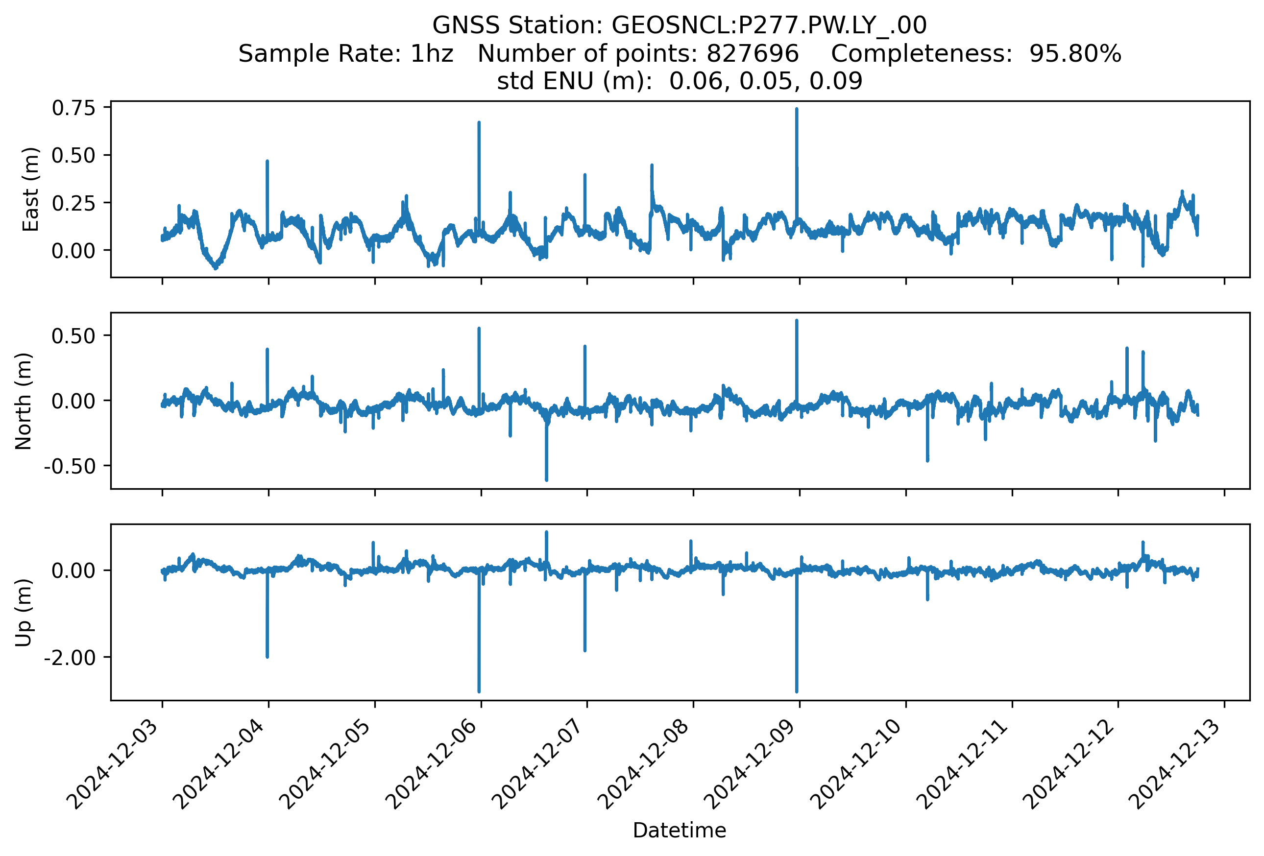Screen dimensions: 1264x856
Task: Click the -2.00 tick on Up axis
Action: [x=70, y=658]
